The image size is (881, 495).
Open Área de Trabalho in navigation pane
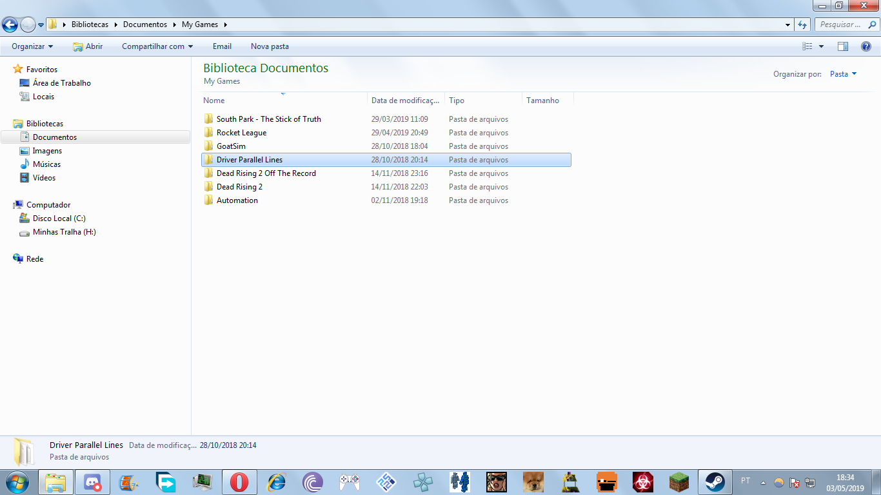pos(62,83)
